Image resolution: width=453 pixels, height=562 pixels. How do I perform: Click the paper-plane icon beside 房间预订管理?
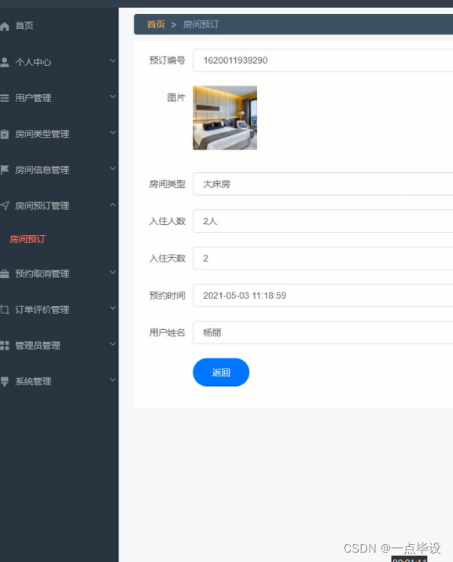click(4, 206)
